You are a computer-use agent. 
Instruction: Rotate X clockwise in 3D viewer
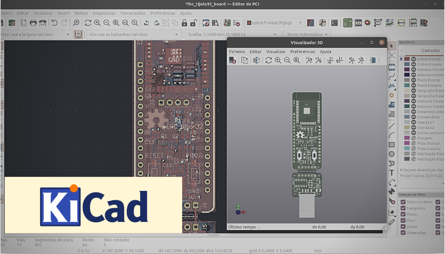[309, 60]
